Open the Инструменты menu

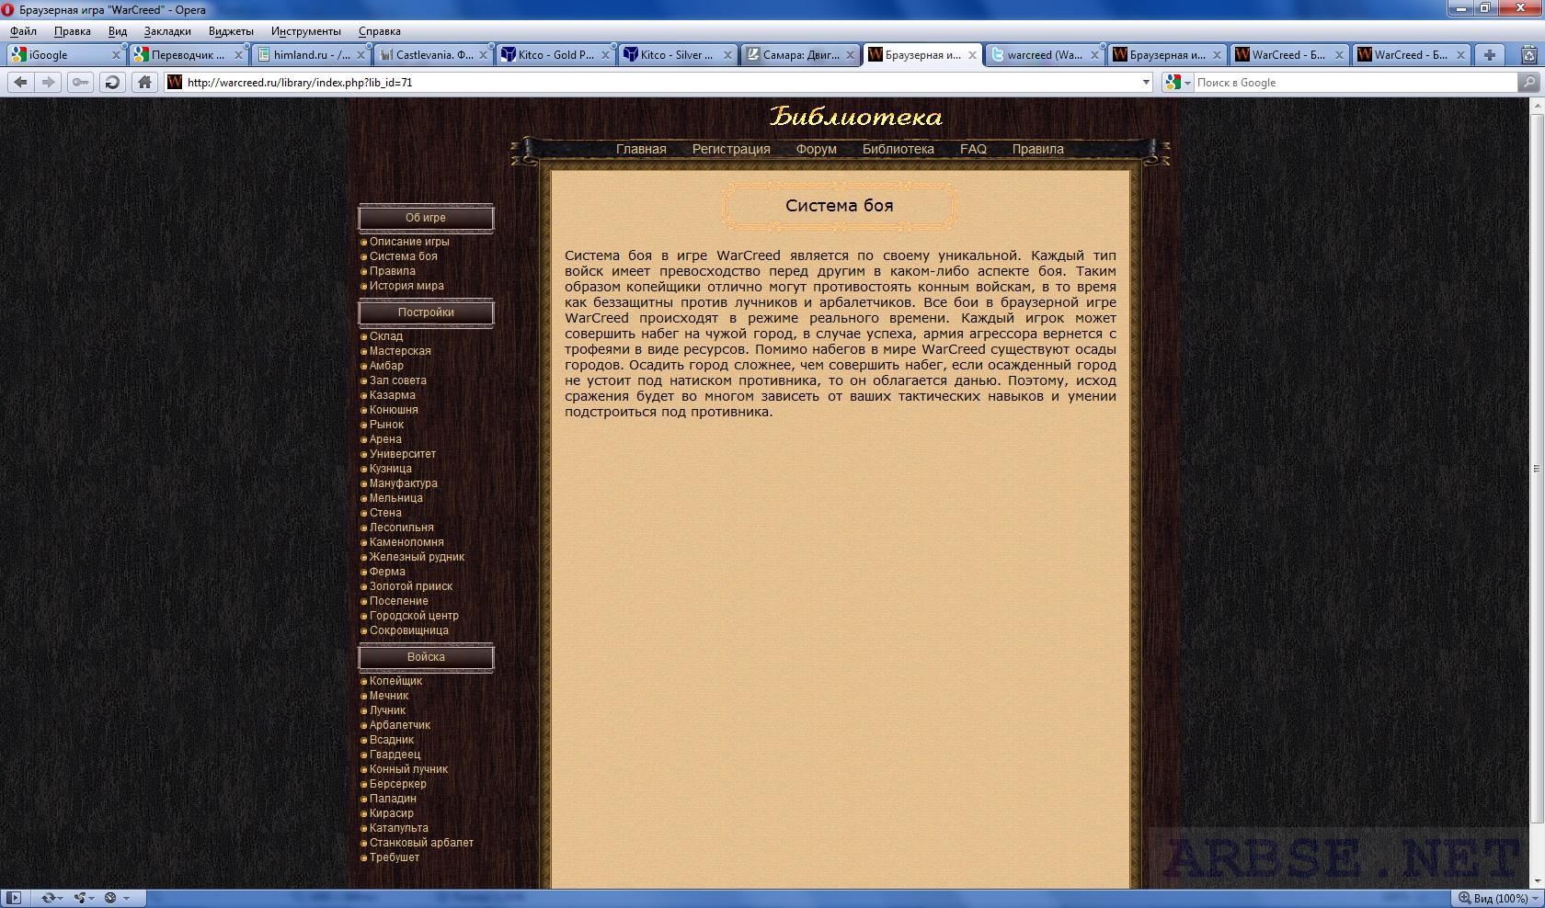point(305,31)
